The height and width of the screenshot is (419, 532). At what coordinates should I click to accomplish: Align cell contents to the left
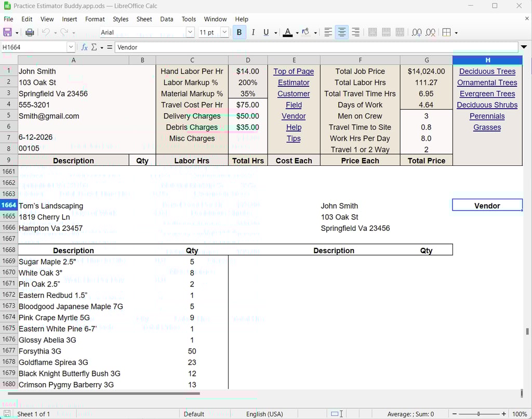tap(328, 32)
